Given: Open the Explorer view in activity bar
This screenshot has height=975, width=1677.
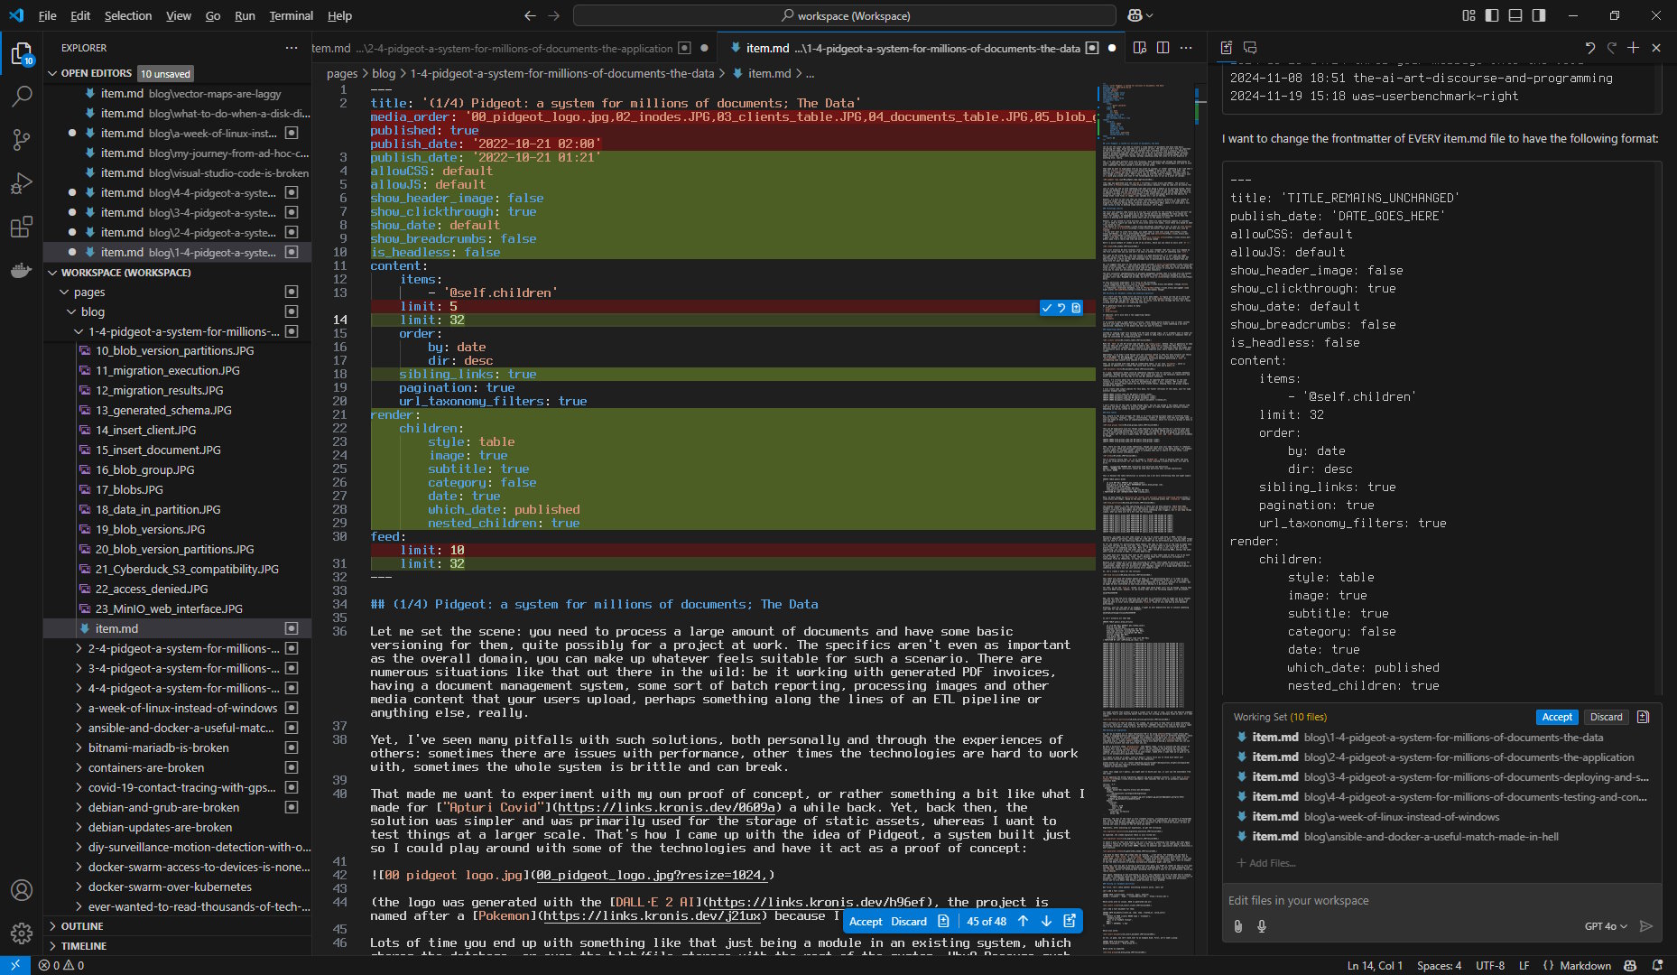Looking at the screenshot, I should point(22,54).
